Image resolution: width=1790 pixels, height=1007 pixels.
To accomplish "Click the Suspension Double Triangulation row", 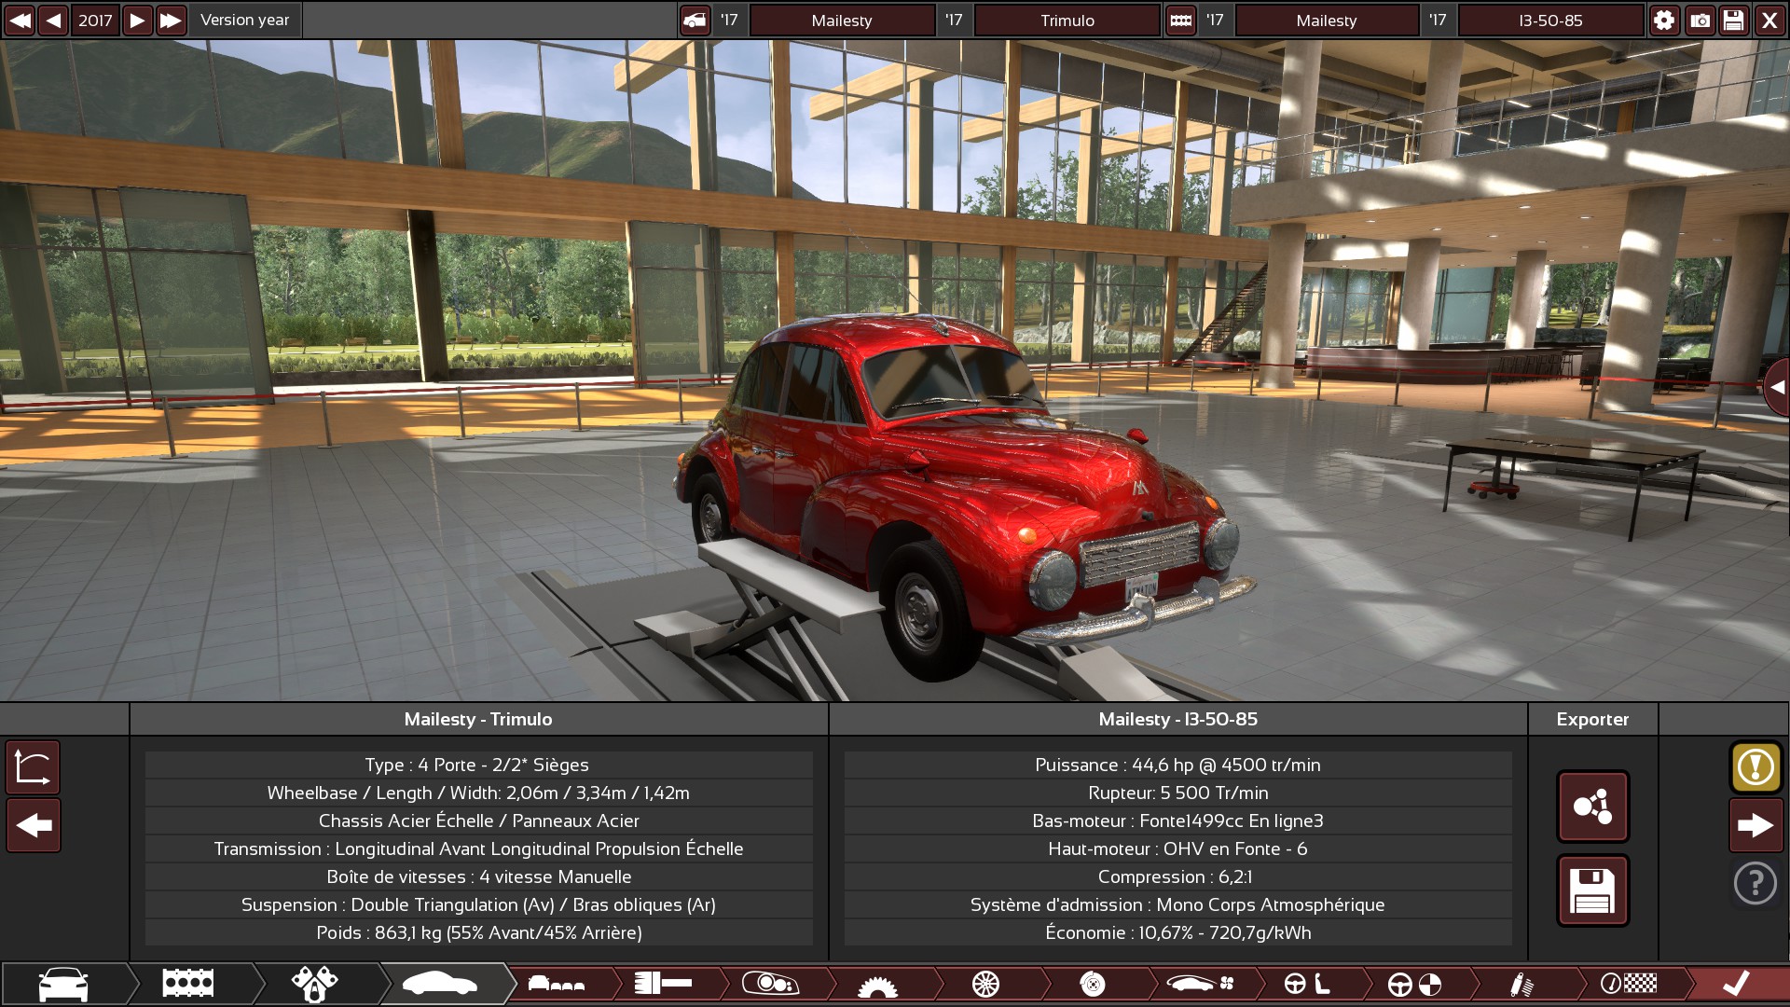I will click(478, 904).
